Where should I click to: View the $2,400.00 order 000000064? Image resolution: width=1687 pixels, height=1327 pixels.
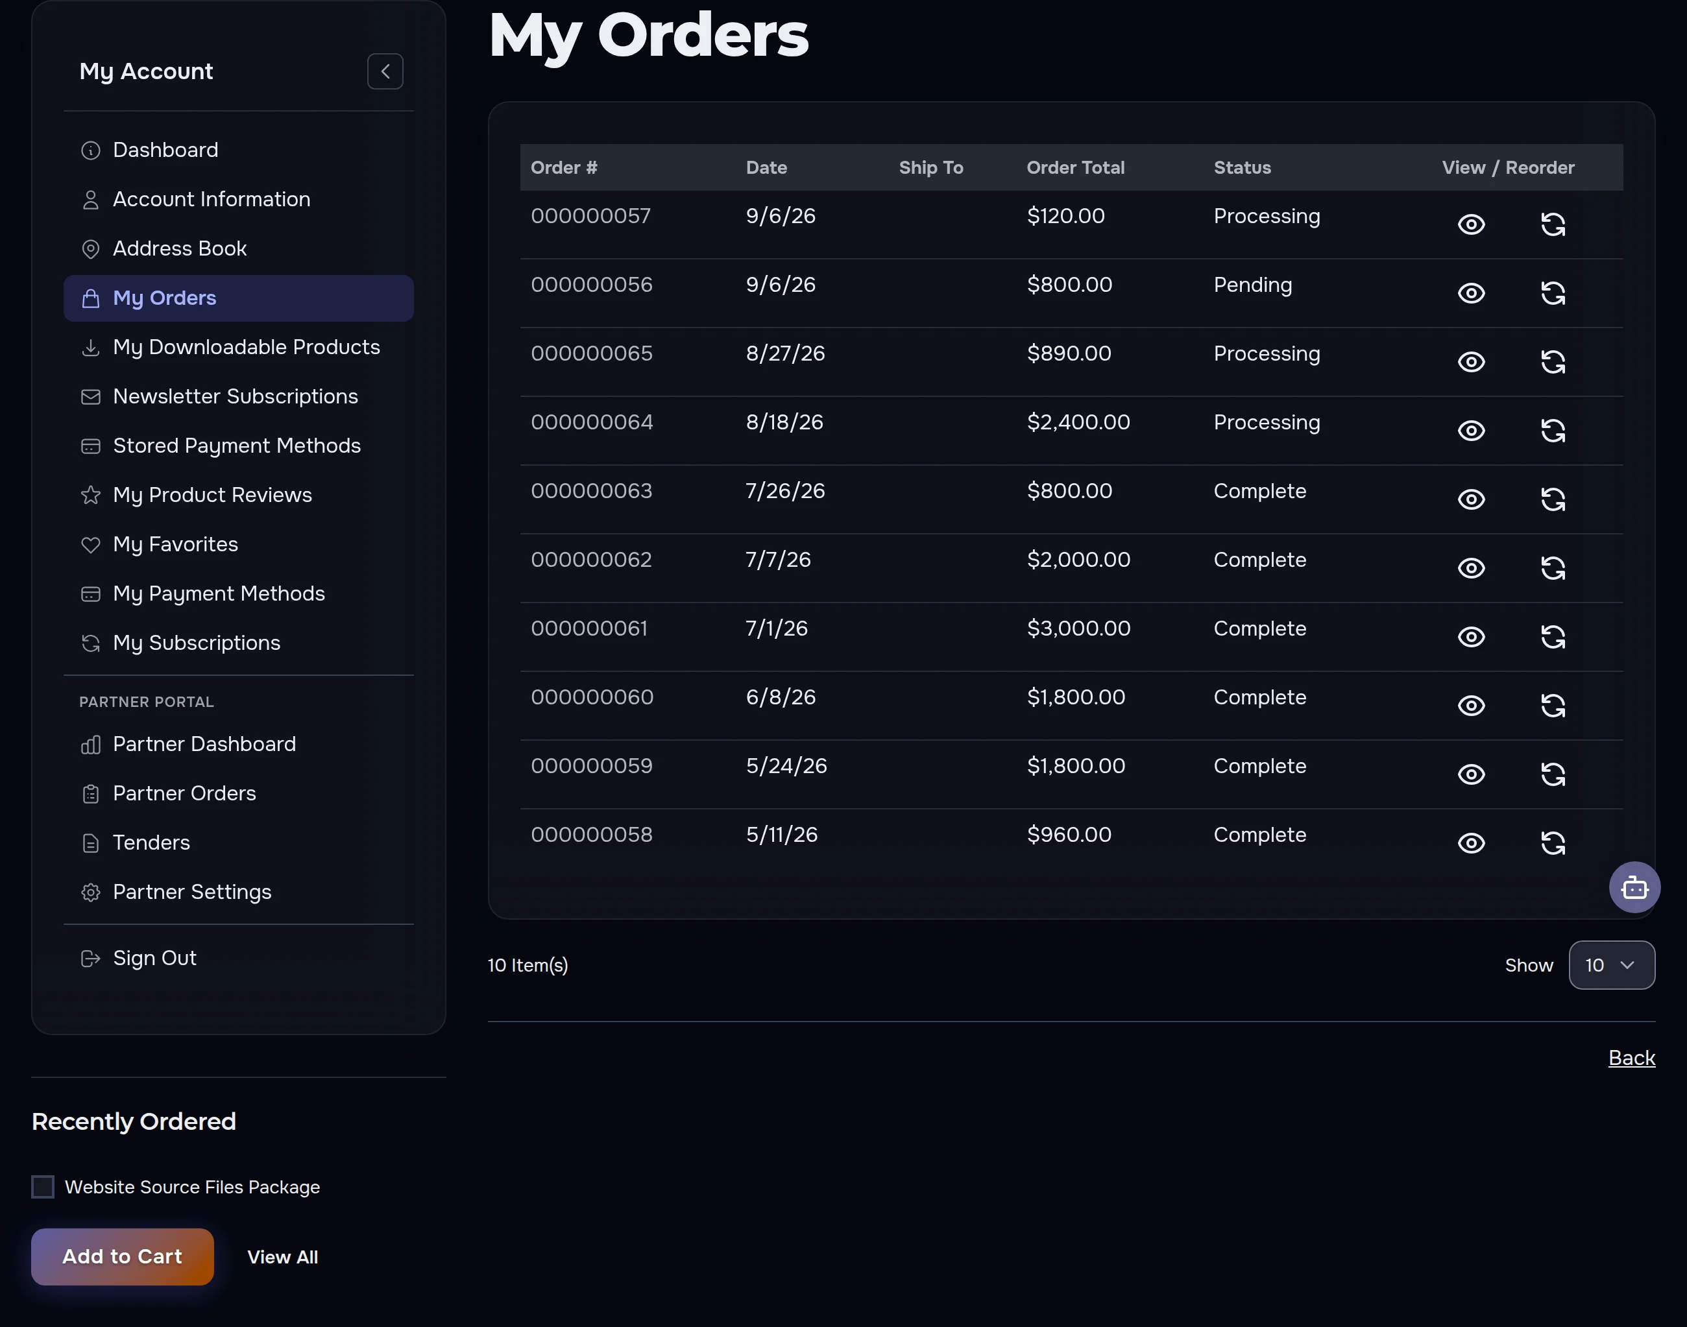(1471, 431)
